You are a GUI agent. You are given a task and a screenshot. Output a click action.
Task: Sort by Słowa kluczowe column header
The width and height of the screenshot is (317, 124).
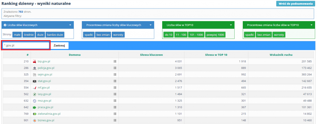151,55
